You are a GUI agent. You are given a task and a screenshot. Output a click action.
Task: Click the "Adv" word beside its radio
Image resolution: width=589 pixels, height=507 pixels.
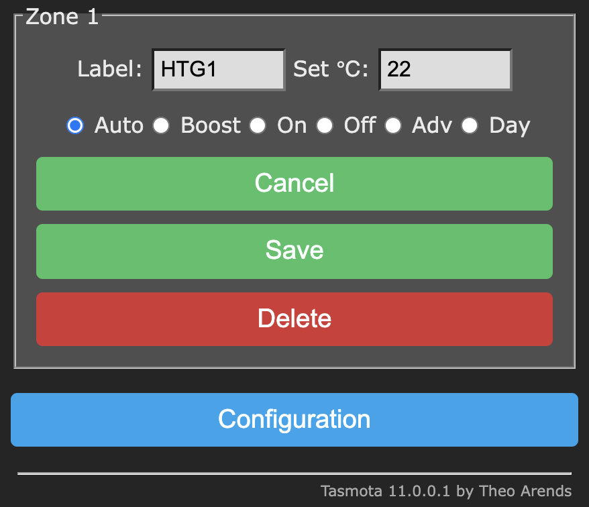[x=432, y=125]
